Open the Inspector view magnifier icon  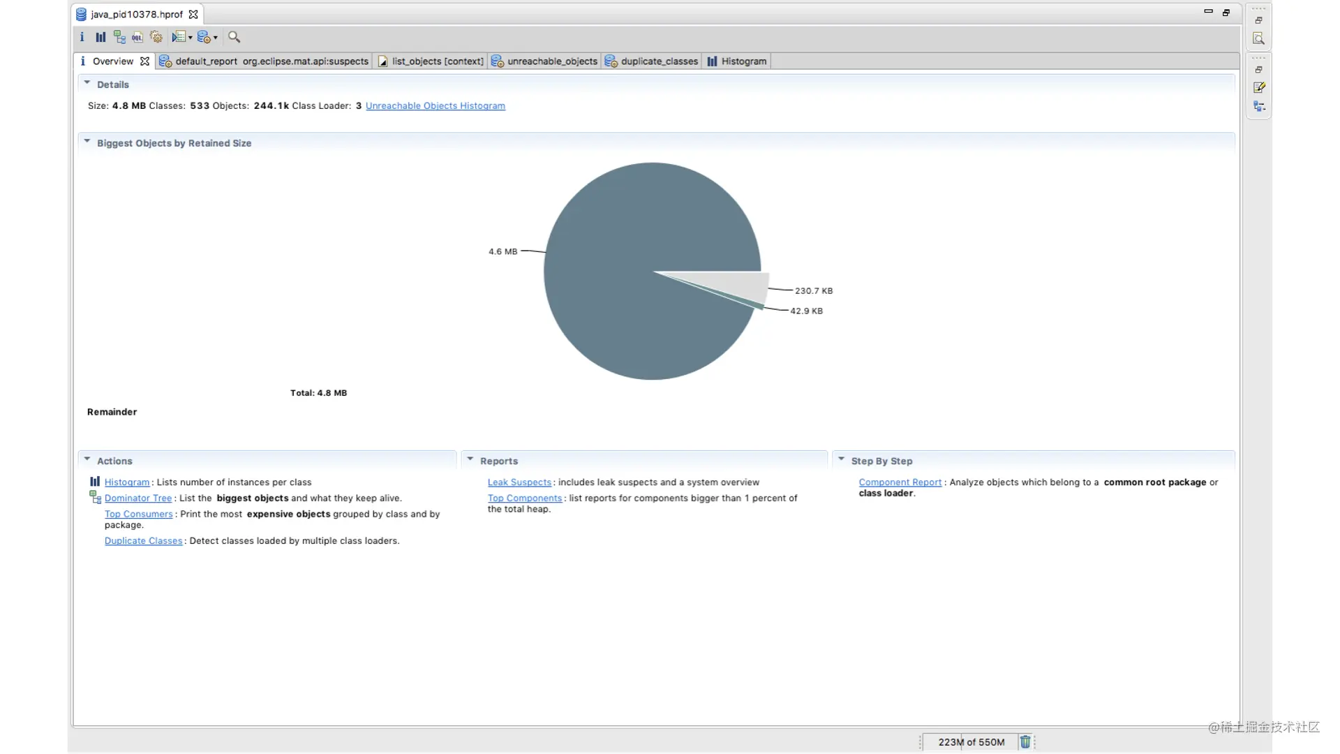(1259, 39)
